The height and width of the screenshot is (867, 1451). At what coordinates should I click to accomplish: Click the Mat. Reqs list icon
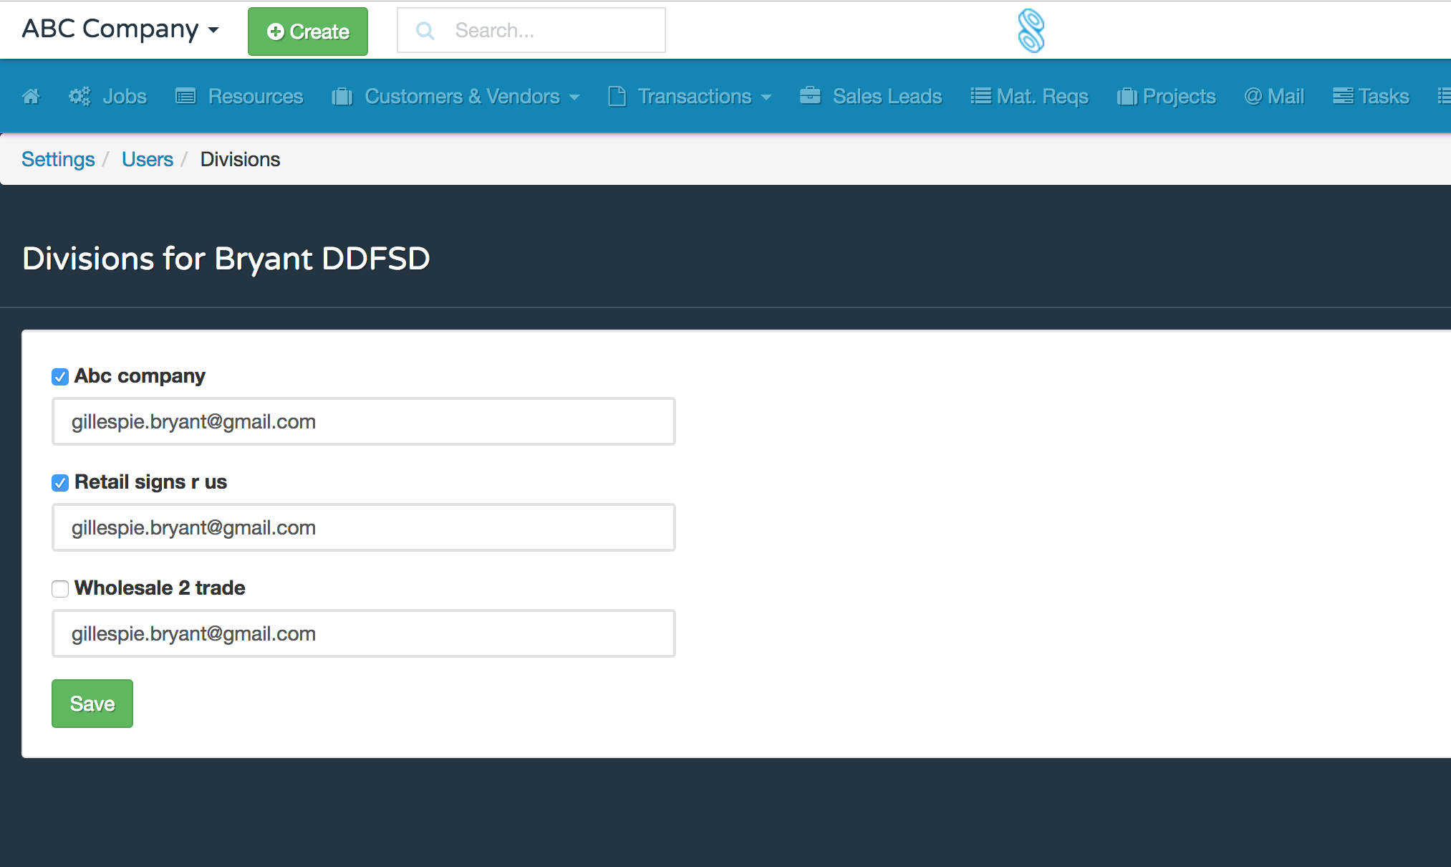coord(980,96)
